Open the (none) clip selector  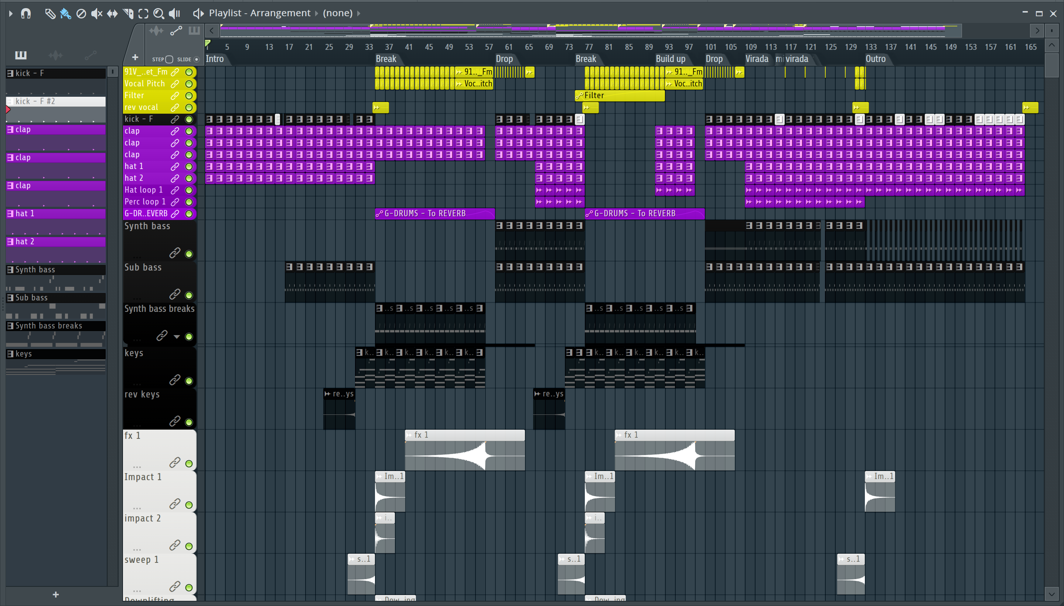coord(337,13)
